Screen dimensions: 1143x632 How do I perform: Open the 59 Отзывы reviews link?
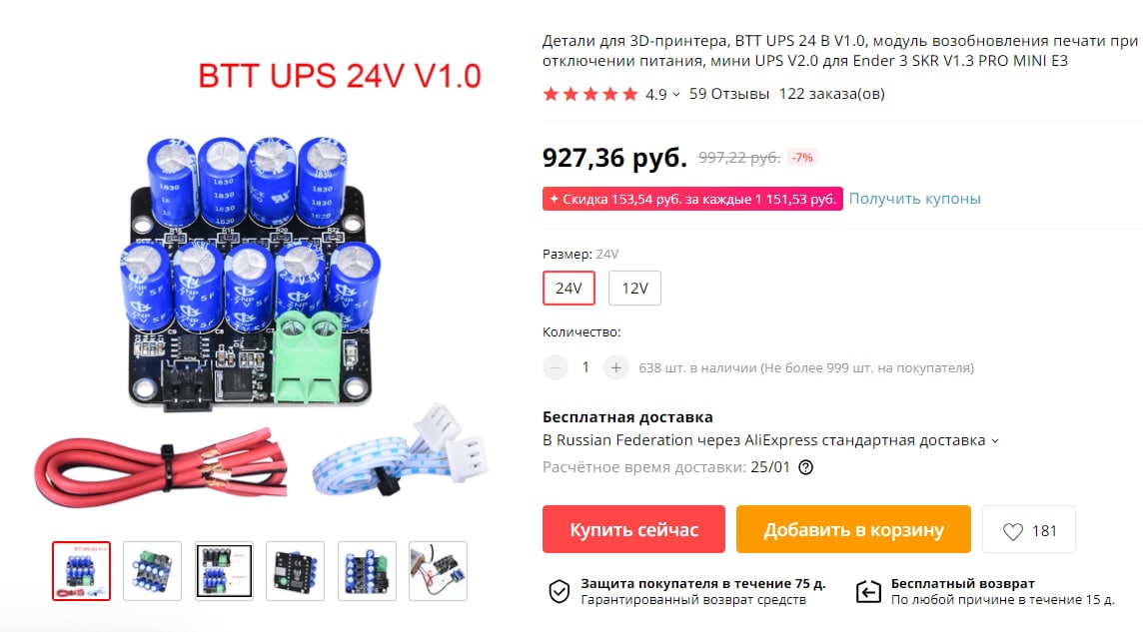[x=729, y=94]
